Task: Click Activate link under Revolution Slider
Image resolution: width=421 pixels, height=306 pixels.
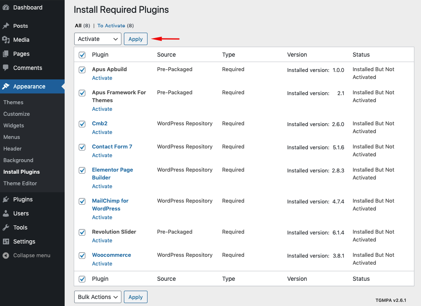Action: click(102, 240)
